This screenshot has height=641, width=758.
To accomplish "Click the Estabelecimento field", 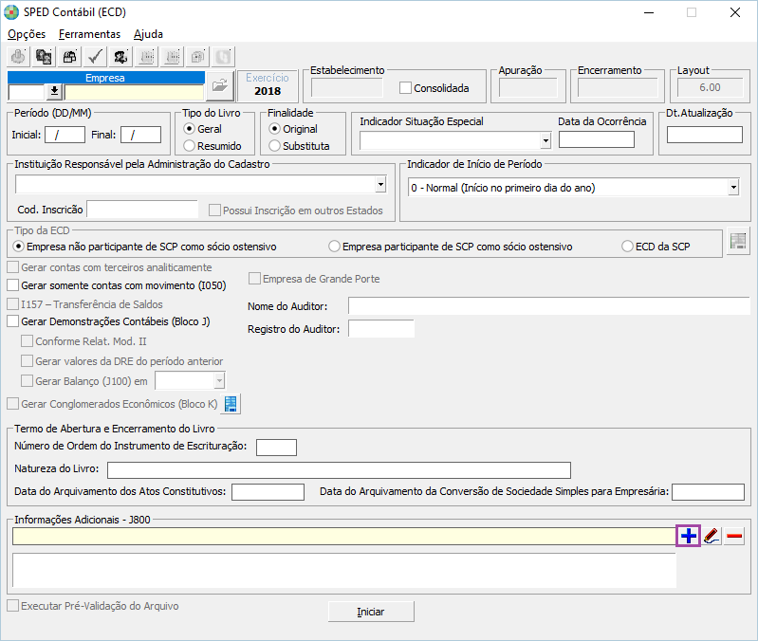I will [346, 88].
